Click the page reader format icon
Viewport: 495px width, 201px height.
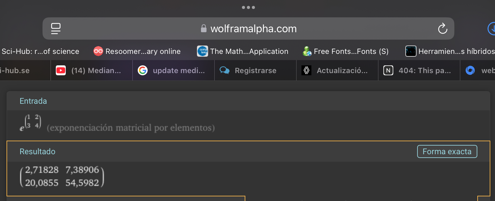click(56, 28)
